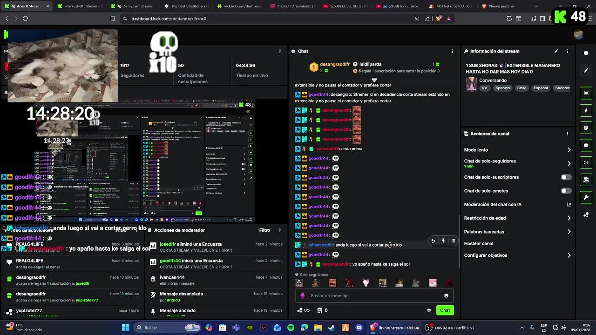
Task: Click the pink cat emote in emote row
Action: click(x=366, y=283)
